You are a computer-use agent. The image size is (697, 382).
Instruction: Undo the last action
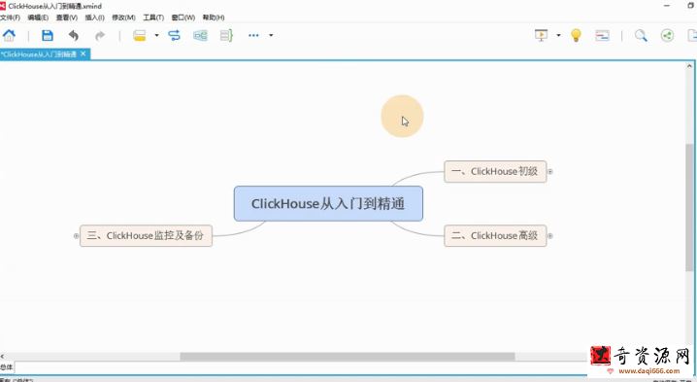pyautogui.click(x=74, y=36)
